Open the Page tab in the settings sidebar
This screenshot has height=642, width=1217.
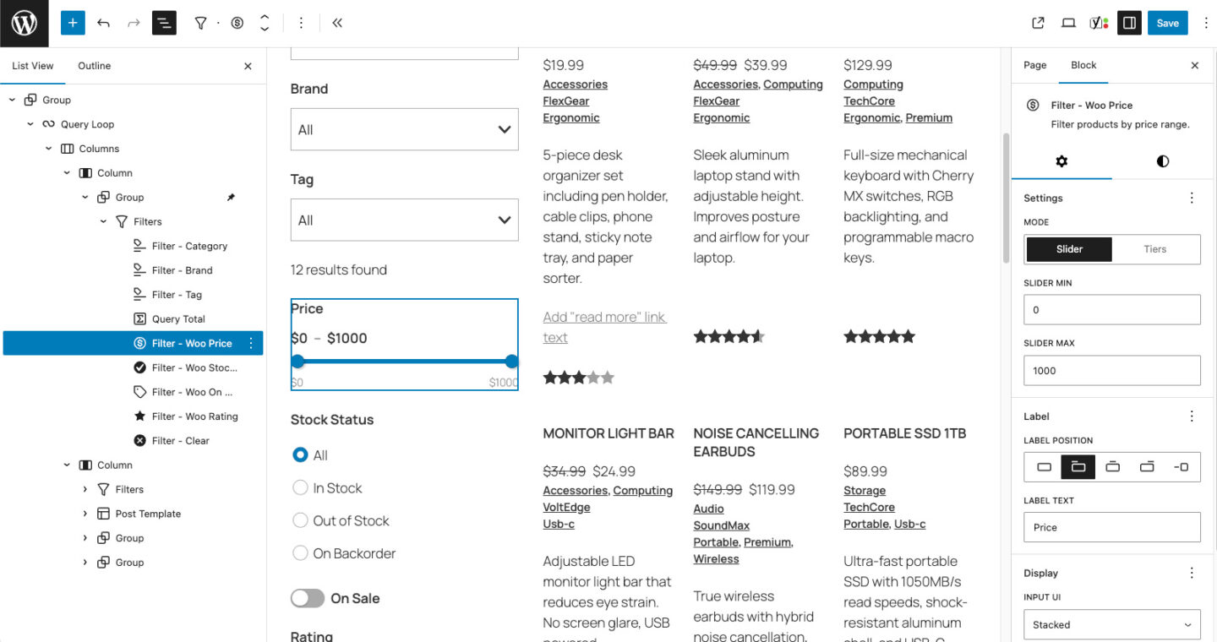(x=1034, y=65)
